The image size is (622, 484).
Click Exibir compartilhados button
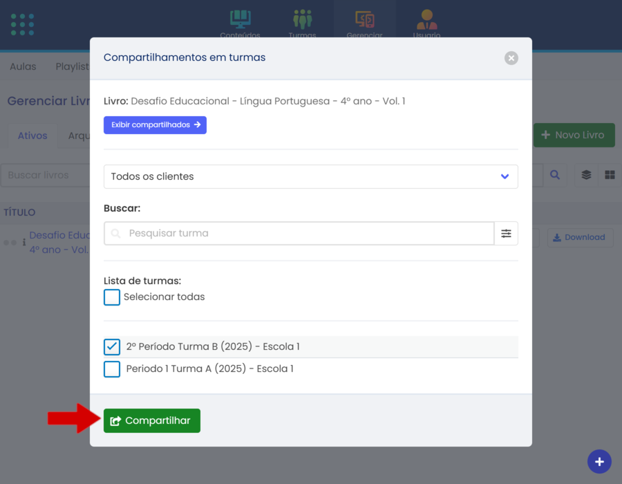click(155, 125)
